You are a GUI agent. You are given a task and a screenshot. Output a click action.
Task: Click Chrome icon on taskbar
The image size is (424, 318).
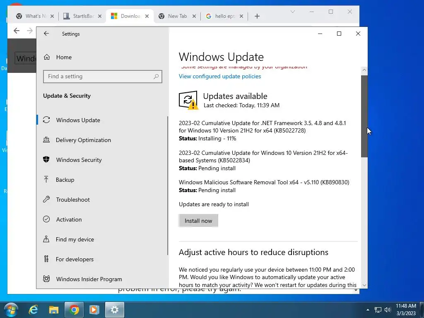[x=74, y=310]
